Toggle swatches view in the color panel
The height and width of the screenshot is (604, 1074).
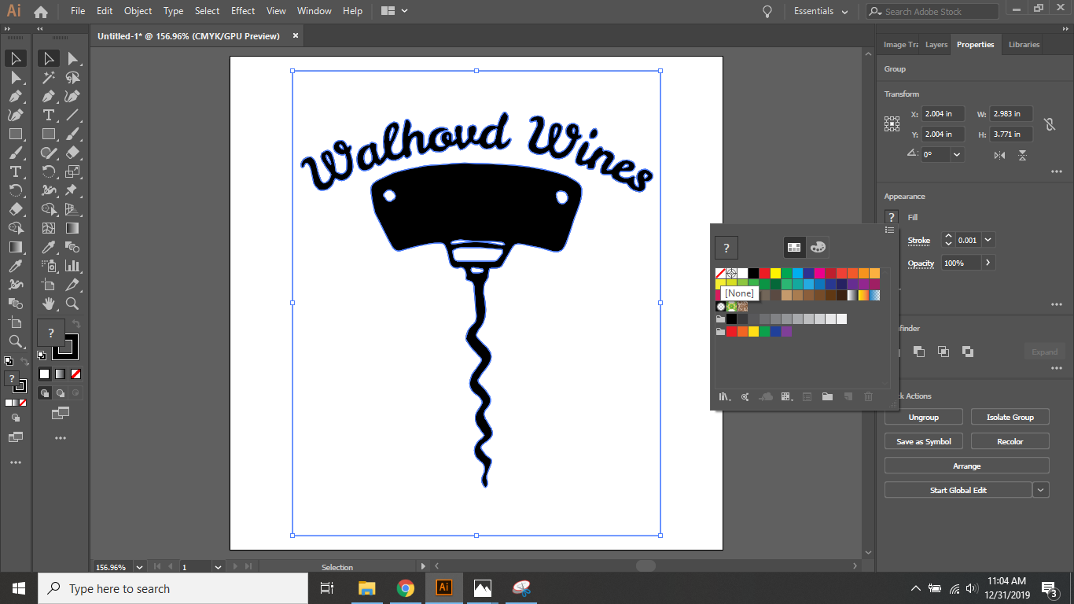click(794, 247)
